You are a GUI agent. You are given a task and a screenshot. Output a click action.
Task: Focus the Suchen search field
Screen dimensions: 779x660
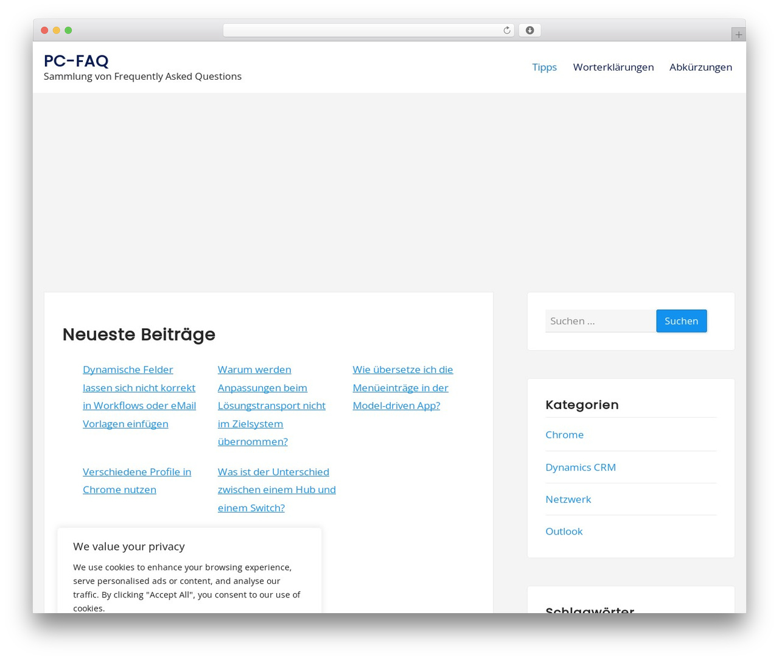pyautogui.click(x=601, y=321)
